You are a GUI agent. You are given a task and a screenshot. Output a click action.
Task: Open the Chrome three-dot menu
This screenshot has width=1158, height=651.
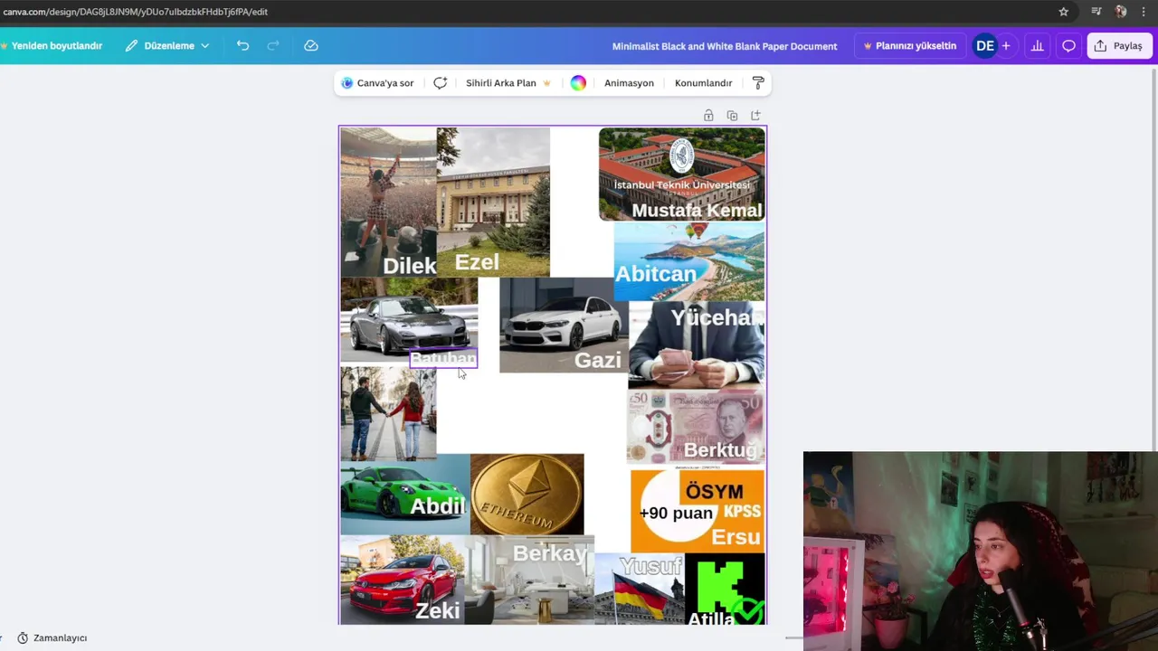coord(1144,12)
